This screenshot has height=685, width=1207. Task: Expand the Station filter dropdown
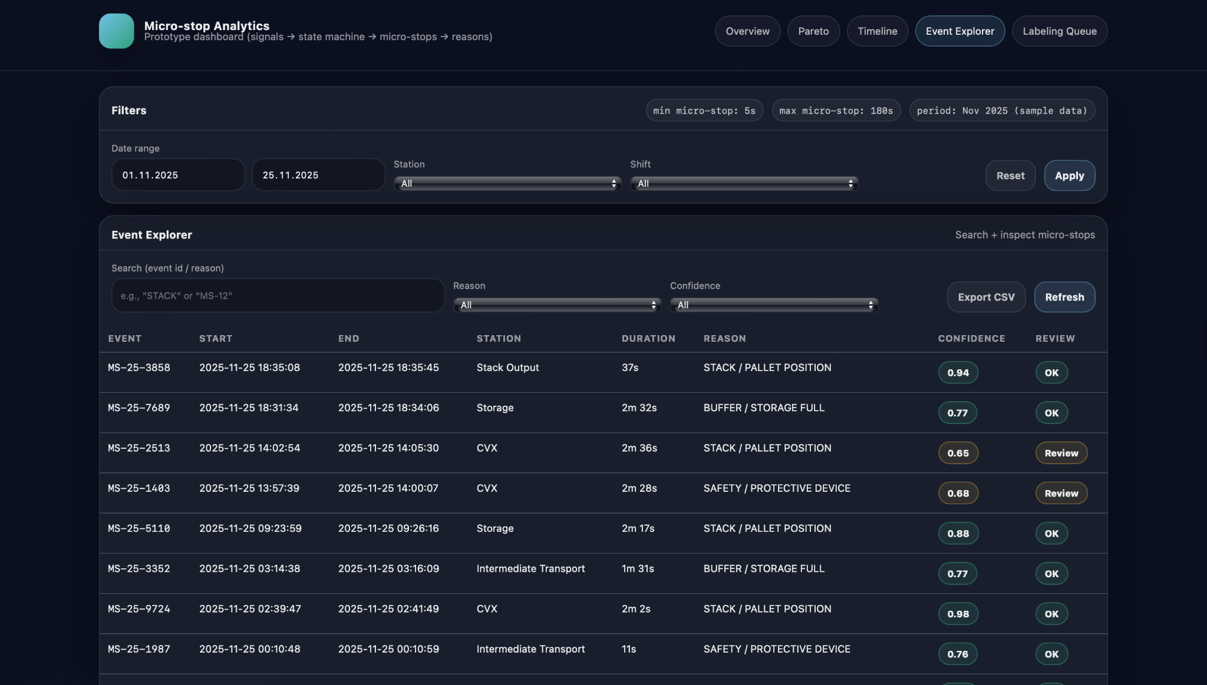507,184
